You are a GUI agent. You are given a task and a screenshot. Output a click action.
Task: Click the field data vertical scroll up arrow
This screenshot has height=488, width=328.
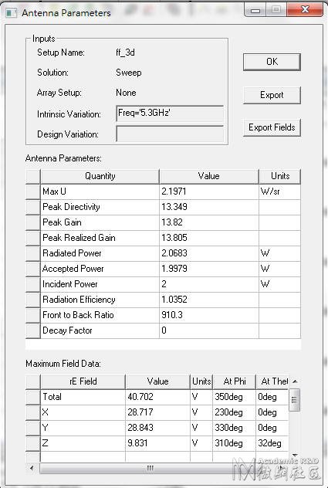point(295,381)
